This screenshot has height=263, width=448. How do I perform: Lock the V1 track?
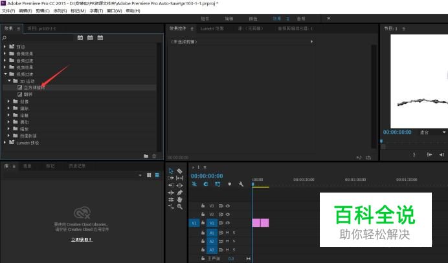click(203, 223)
